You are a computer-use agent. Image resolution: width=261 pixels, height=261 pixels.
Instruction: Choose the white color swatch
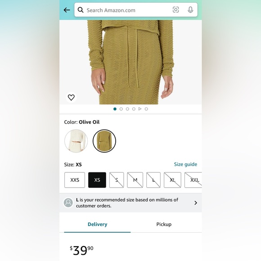[x=76, y=141]
